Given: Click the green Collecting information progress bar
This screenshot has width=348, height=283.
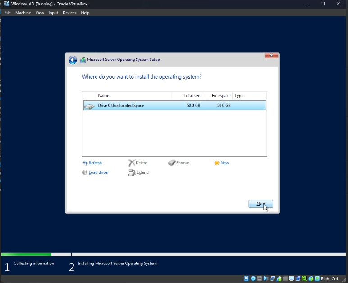Looking at the screenshot, I should coord(26,255).
